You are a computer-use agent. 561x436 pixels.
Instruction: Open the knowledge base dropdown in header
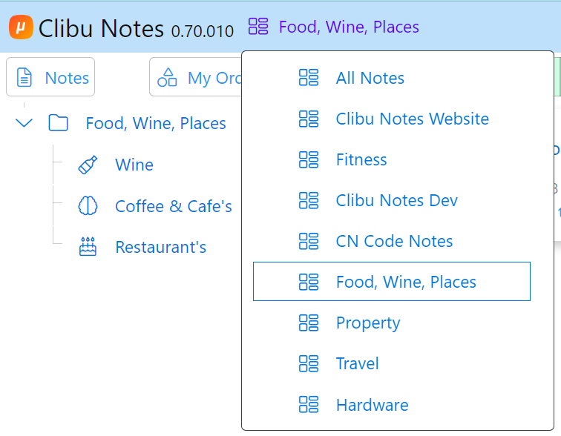tap(349, 27)
